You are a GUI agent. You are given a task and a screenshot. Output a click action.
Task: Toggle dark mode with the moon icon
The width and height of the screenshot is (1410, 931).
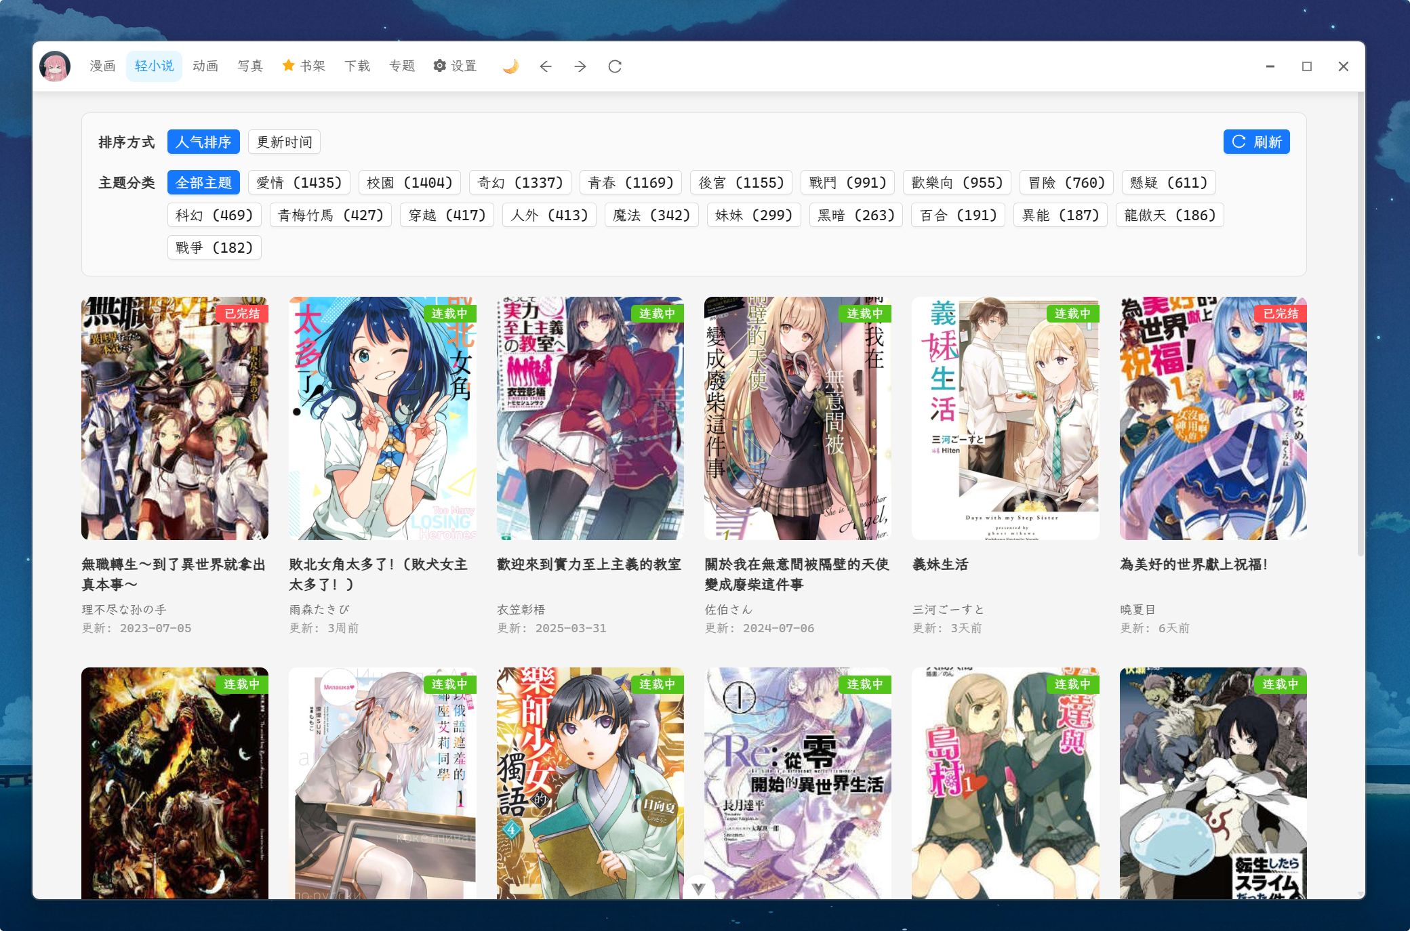point(510,66)
